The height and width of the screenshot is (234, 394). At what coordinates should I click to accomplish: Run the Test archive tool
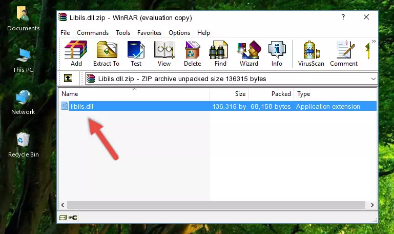[136, 53]
